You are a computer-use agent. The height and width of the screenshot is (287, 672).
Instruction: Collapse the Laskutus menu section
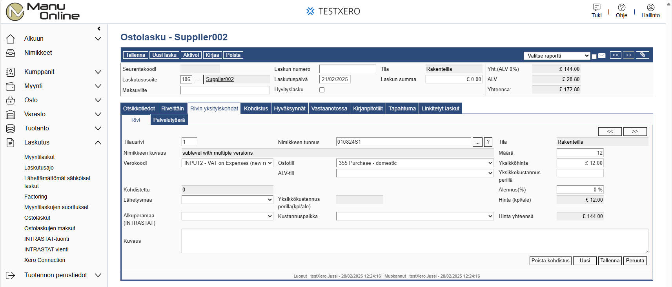pos(98,143)
